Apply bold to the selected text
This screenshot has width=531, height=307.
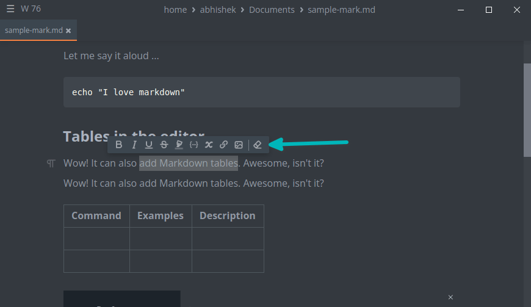coord(119,145)
